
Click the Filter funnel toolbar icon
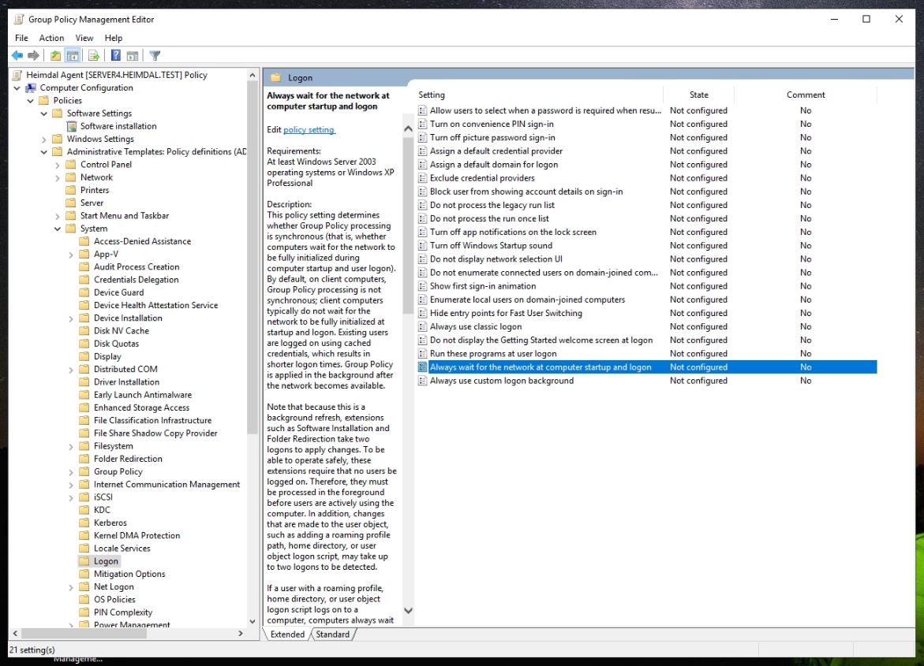coord(155,55)
